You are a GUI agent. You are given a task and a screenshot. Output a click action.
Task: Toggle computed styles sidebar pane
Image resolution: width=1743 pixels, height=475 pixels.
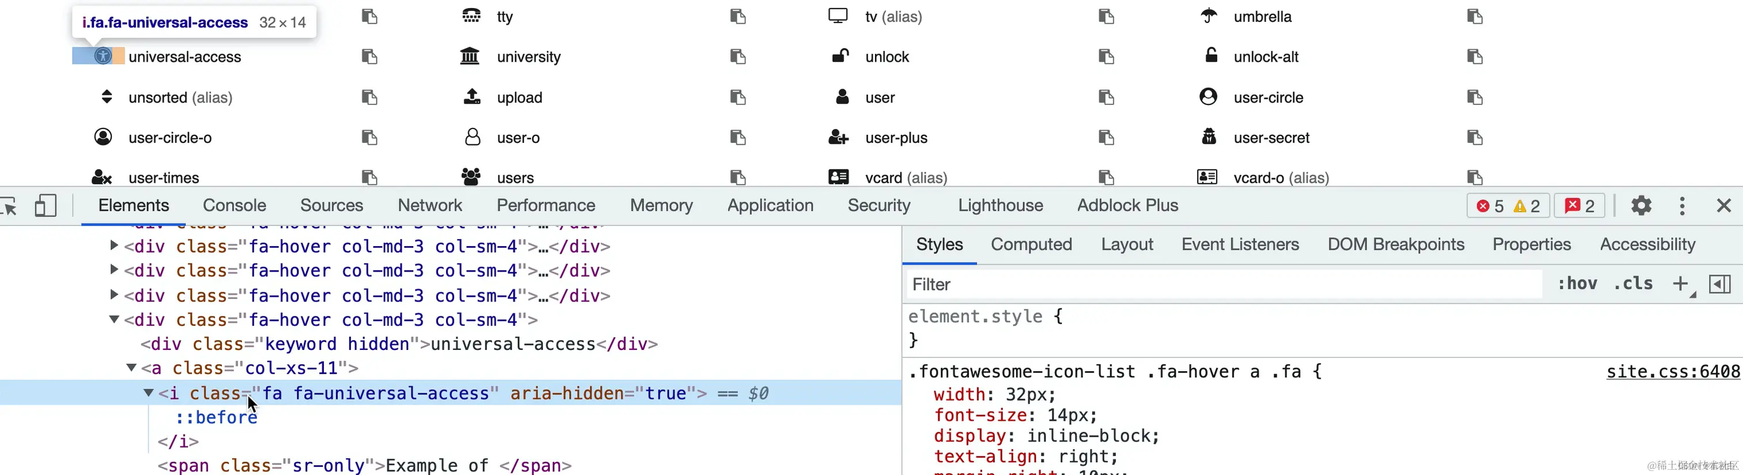(x=1719, y=284)
